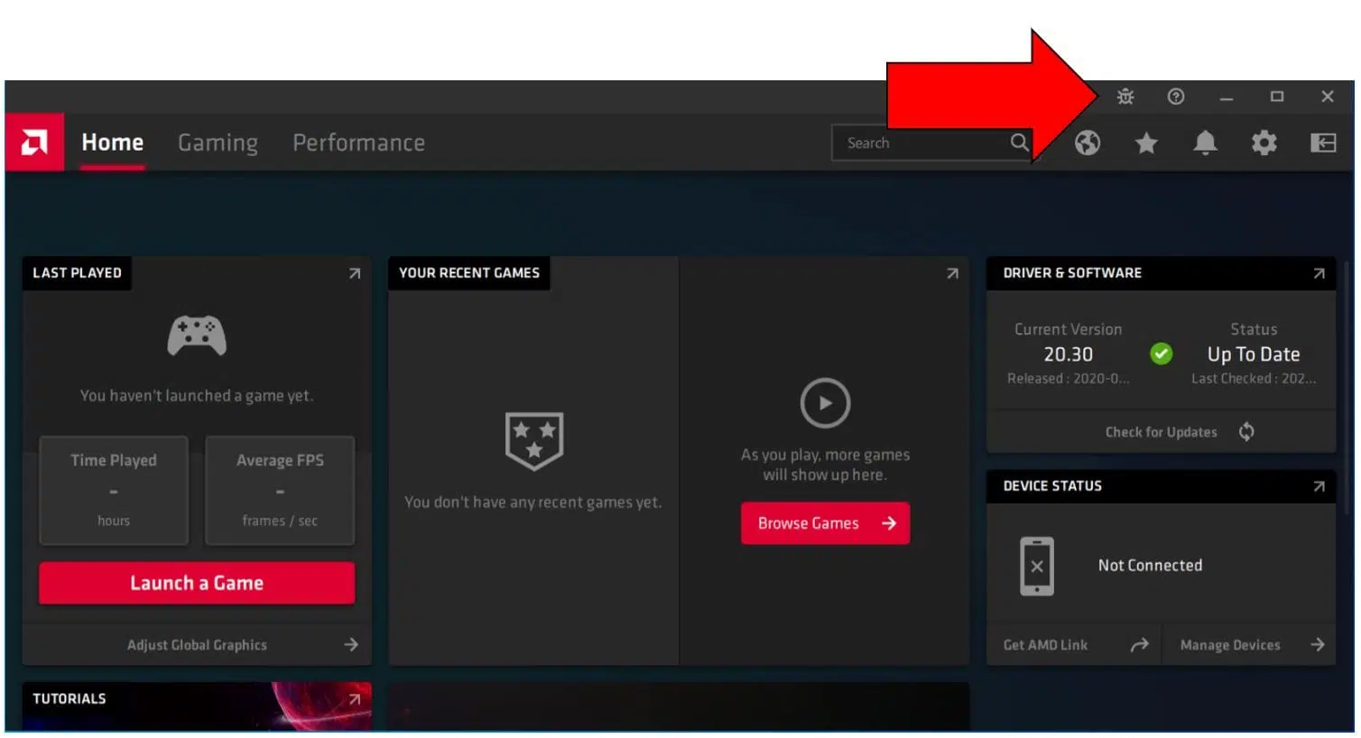
Task: Switch to the Performance tab
Action: click(358, 143)
